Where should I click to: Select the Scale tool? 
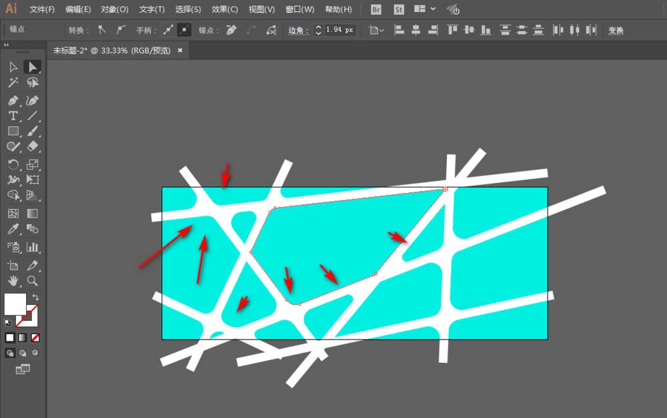pyautogui.click(x=32, y=164)
